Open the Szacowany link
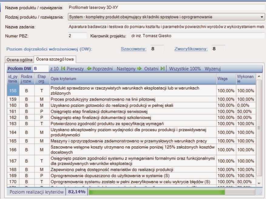 [133, 49]
